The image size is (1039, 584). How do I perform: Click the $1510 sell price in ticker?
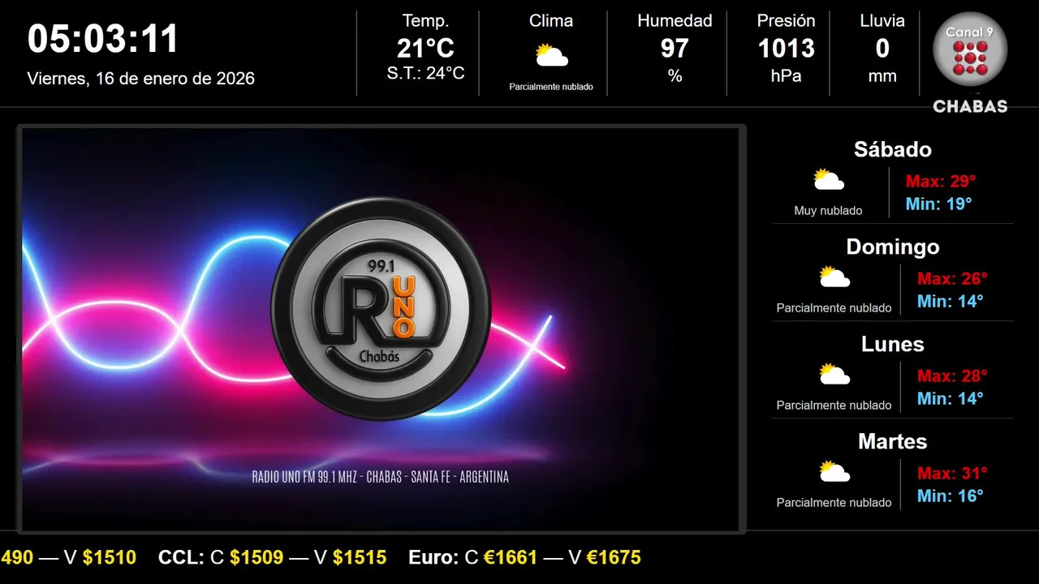110,557
